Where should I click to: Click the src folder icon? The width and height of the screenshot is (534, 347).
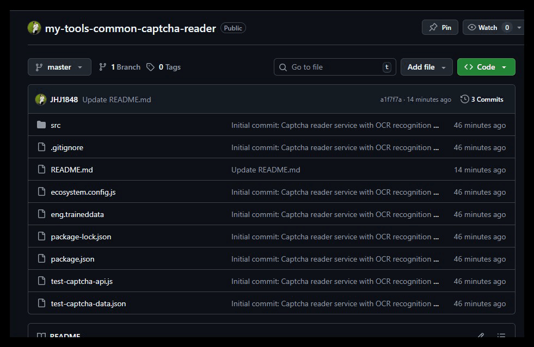click(x=41, y=125)
